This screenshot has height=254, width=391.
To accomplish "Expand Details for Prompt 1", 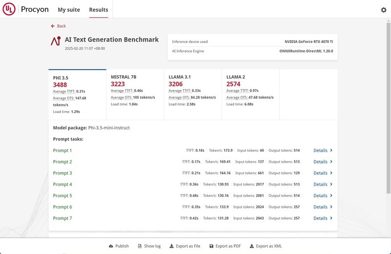I will point(323,151).
